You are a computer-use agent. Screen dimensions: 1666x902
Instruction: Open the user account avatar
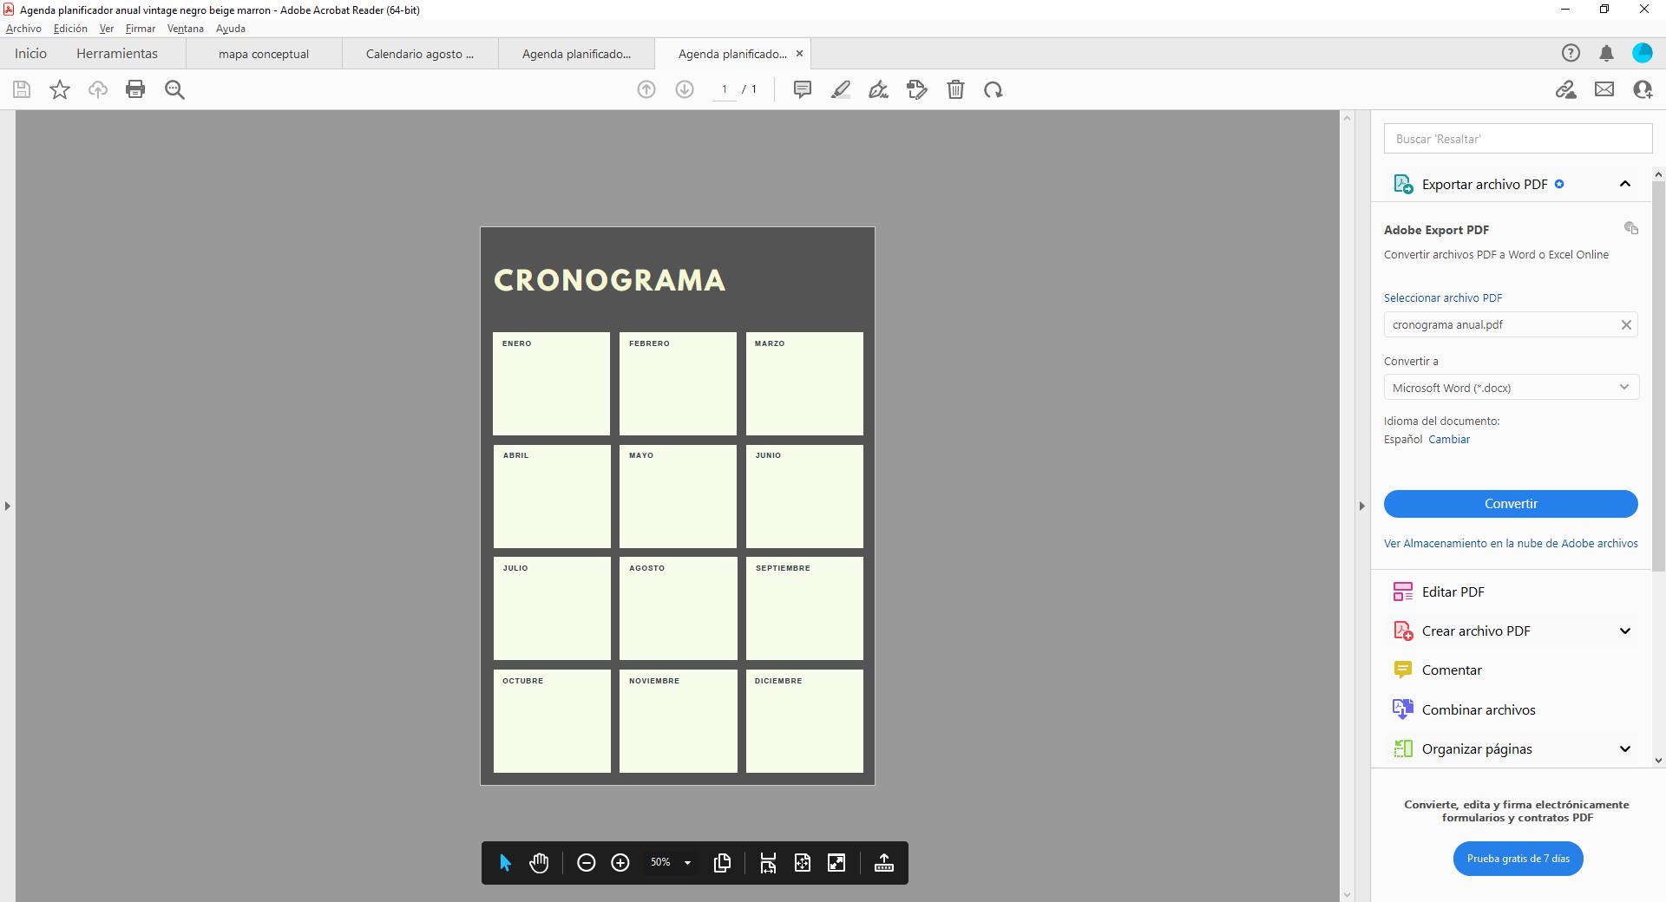pos(1643,53)
